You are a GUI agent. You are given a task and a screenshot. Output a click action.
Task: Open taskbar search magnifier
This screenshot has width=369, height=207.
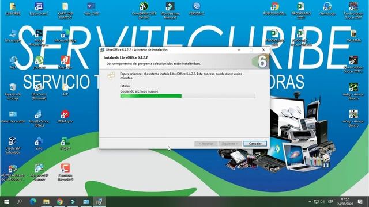tap(20, 202)
